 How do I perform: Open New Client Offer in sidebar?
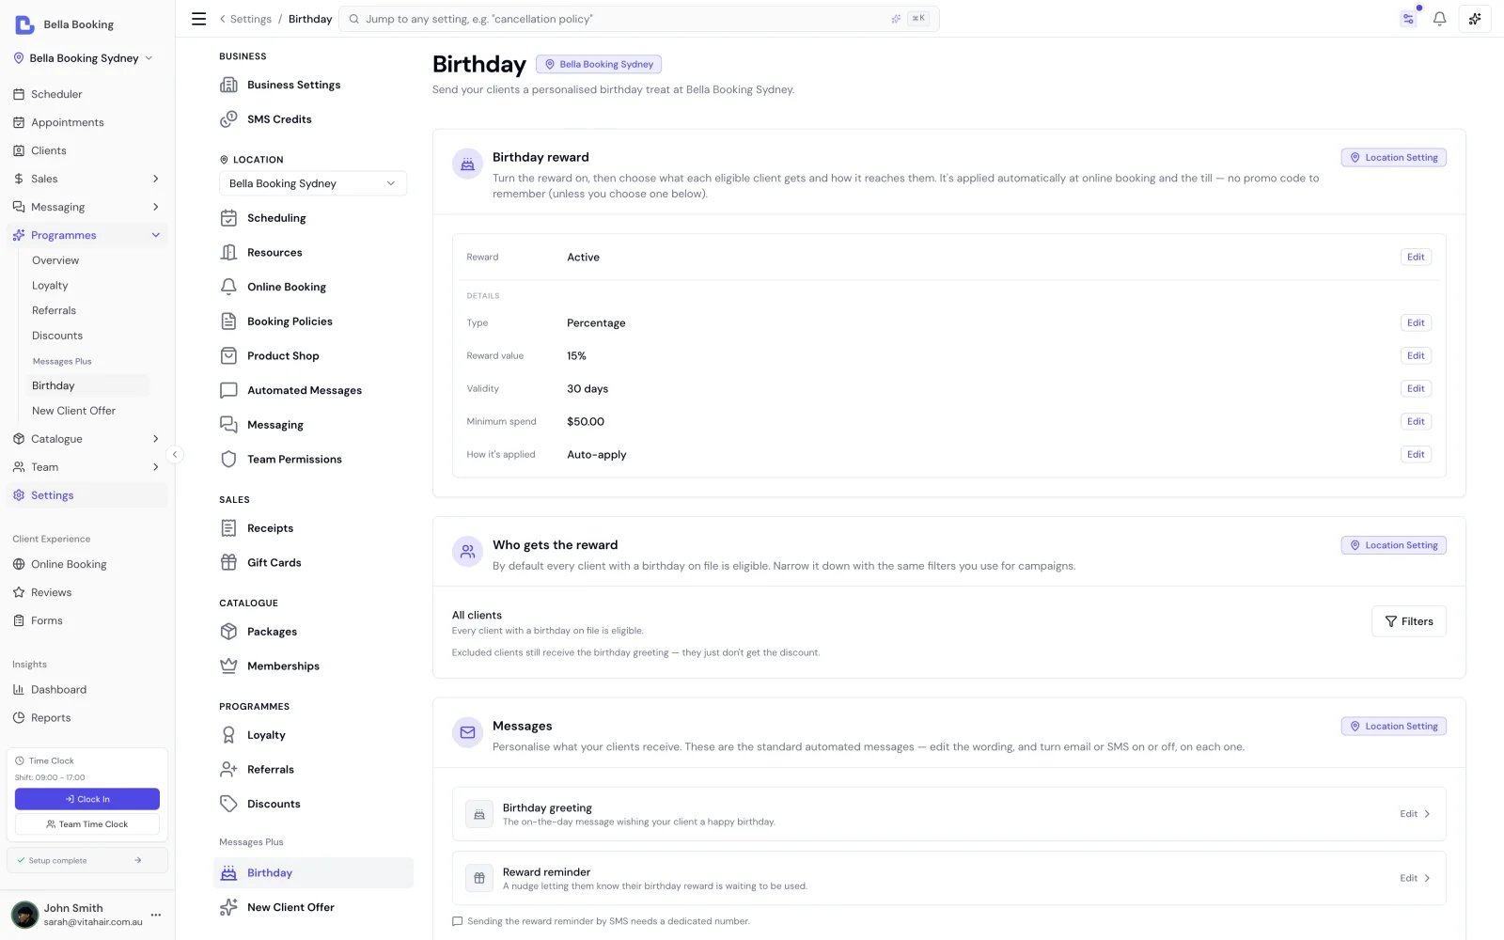[x=73, y=411]
